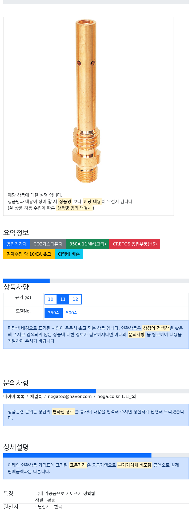Click the 상품사양 blue progress bar
The width and height of the screenshot is (192, 512).
[x=26, y=281]
